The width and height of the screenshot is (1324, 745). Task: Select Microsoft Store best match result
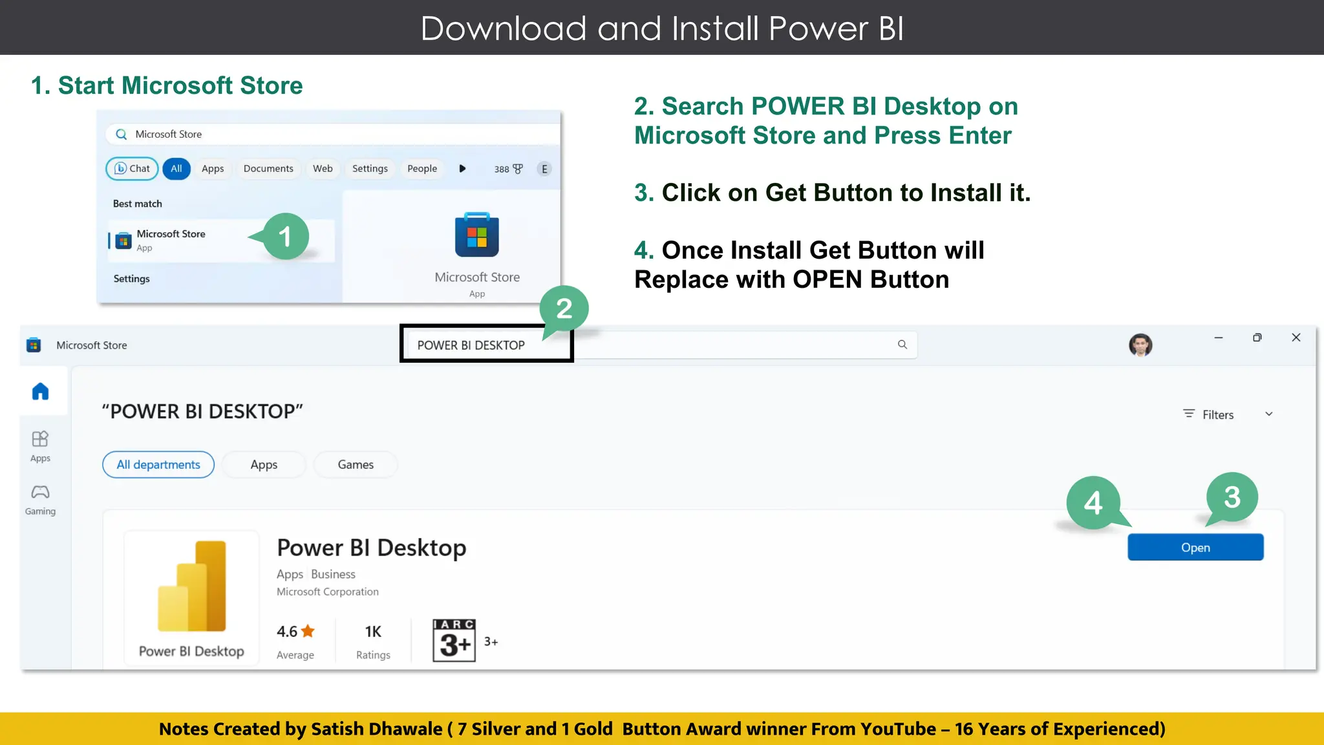[x=221, y=241]
